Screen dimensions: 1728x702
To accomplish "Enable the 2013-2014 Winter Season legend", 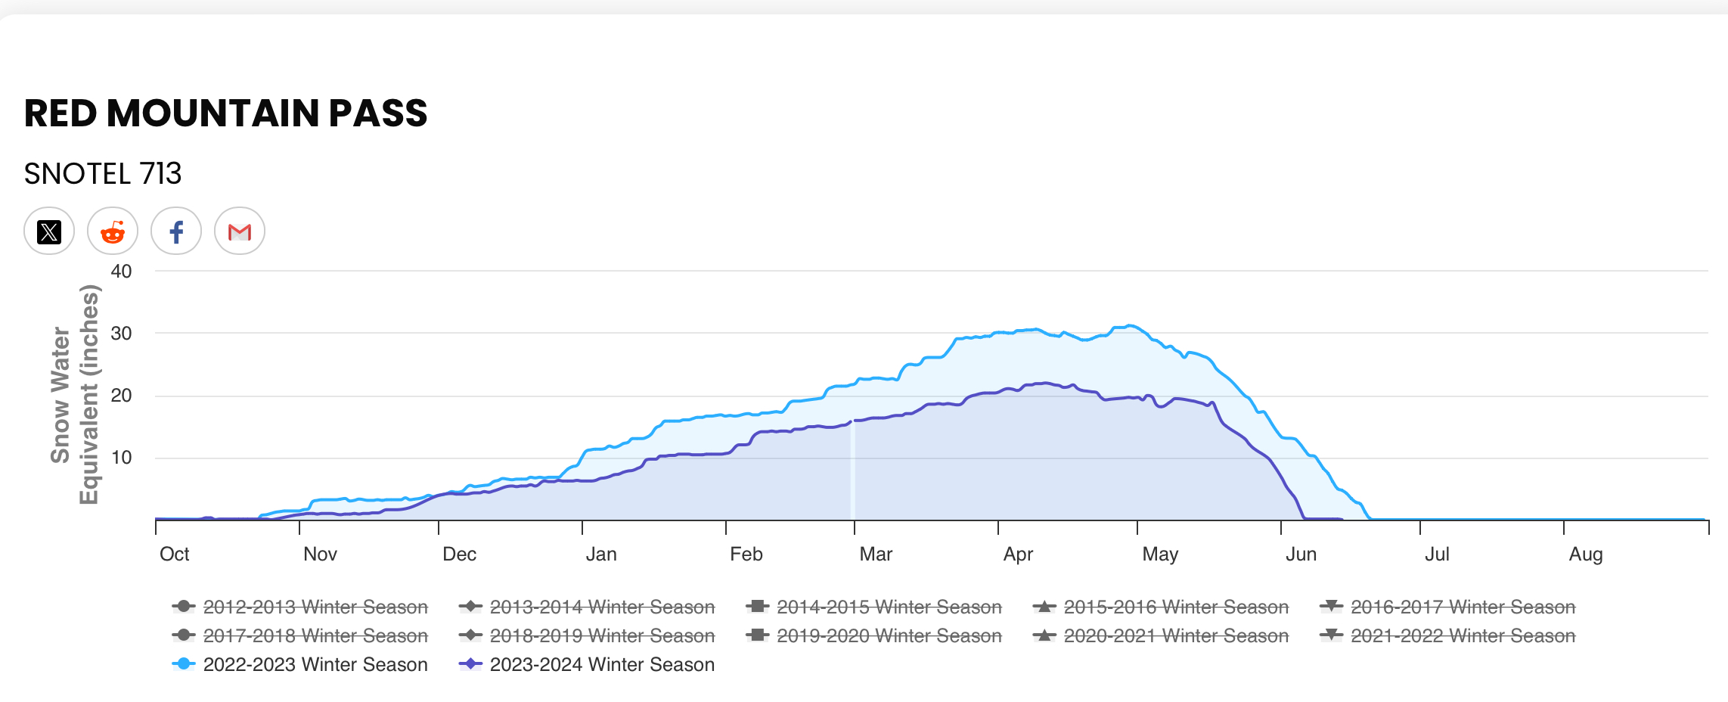I will pyautogui.click(x=601, y=607).
